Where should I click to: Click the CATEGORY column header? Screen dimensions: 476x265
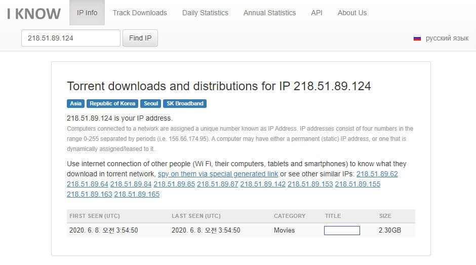tap(290, 216)
